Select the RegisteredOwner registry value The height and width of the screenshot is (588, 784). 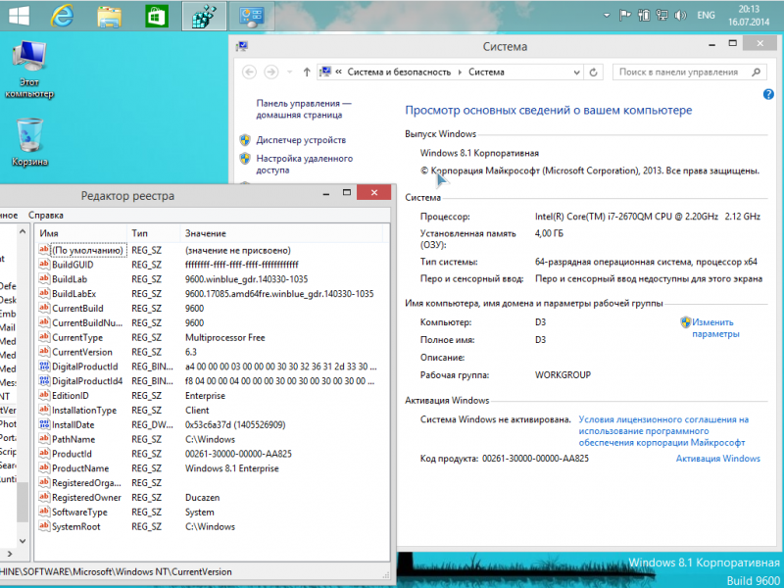point(86,498)
